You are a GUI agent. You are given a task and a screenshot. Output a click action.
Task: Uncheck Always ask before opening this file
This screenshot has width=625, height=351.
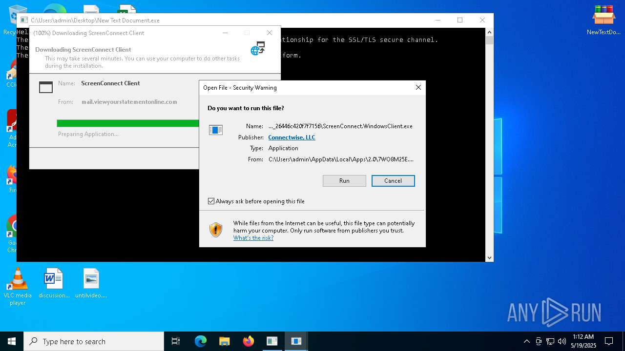(x=211, y=201)
